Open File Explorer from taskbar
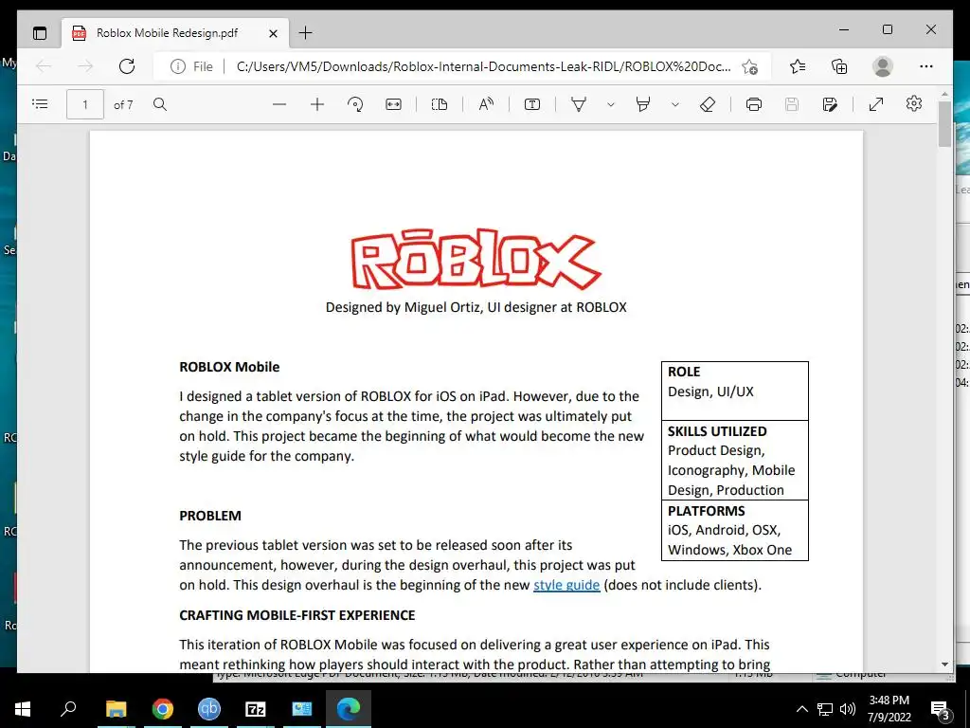This screenshot has width=970, height=728. pos(116,709)
